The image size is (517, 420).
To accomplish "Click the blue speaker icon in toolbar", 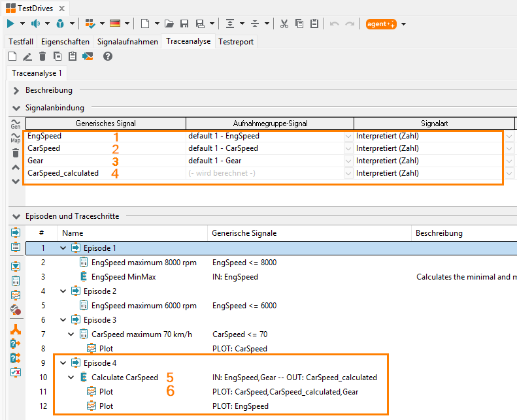I will click(x=35, y=24).
